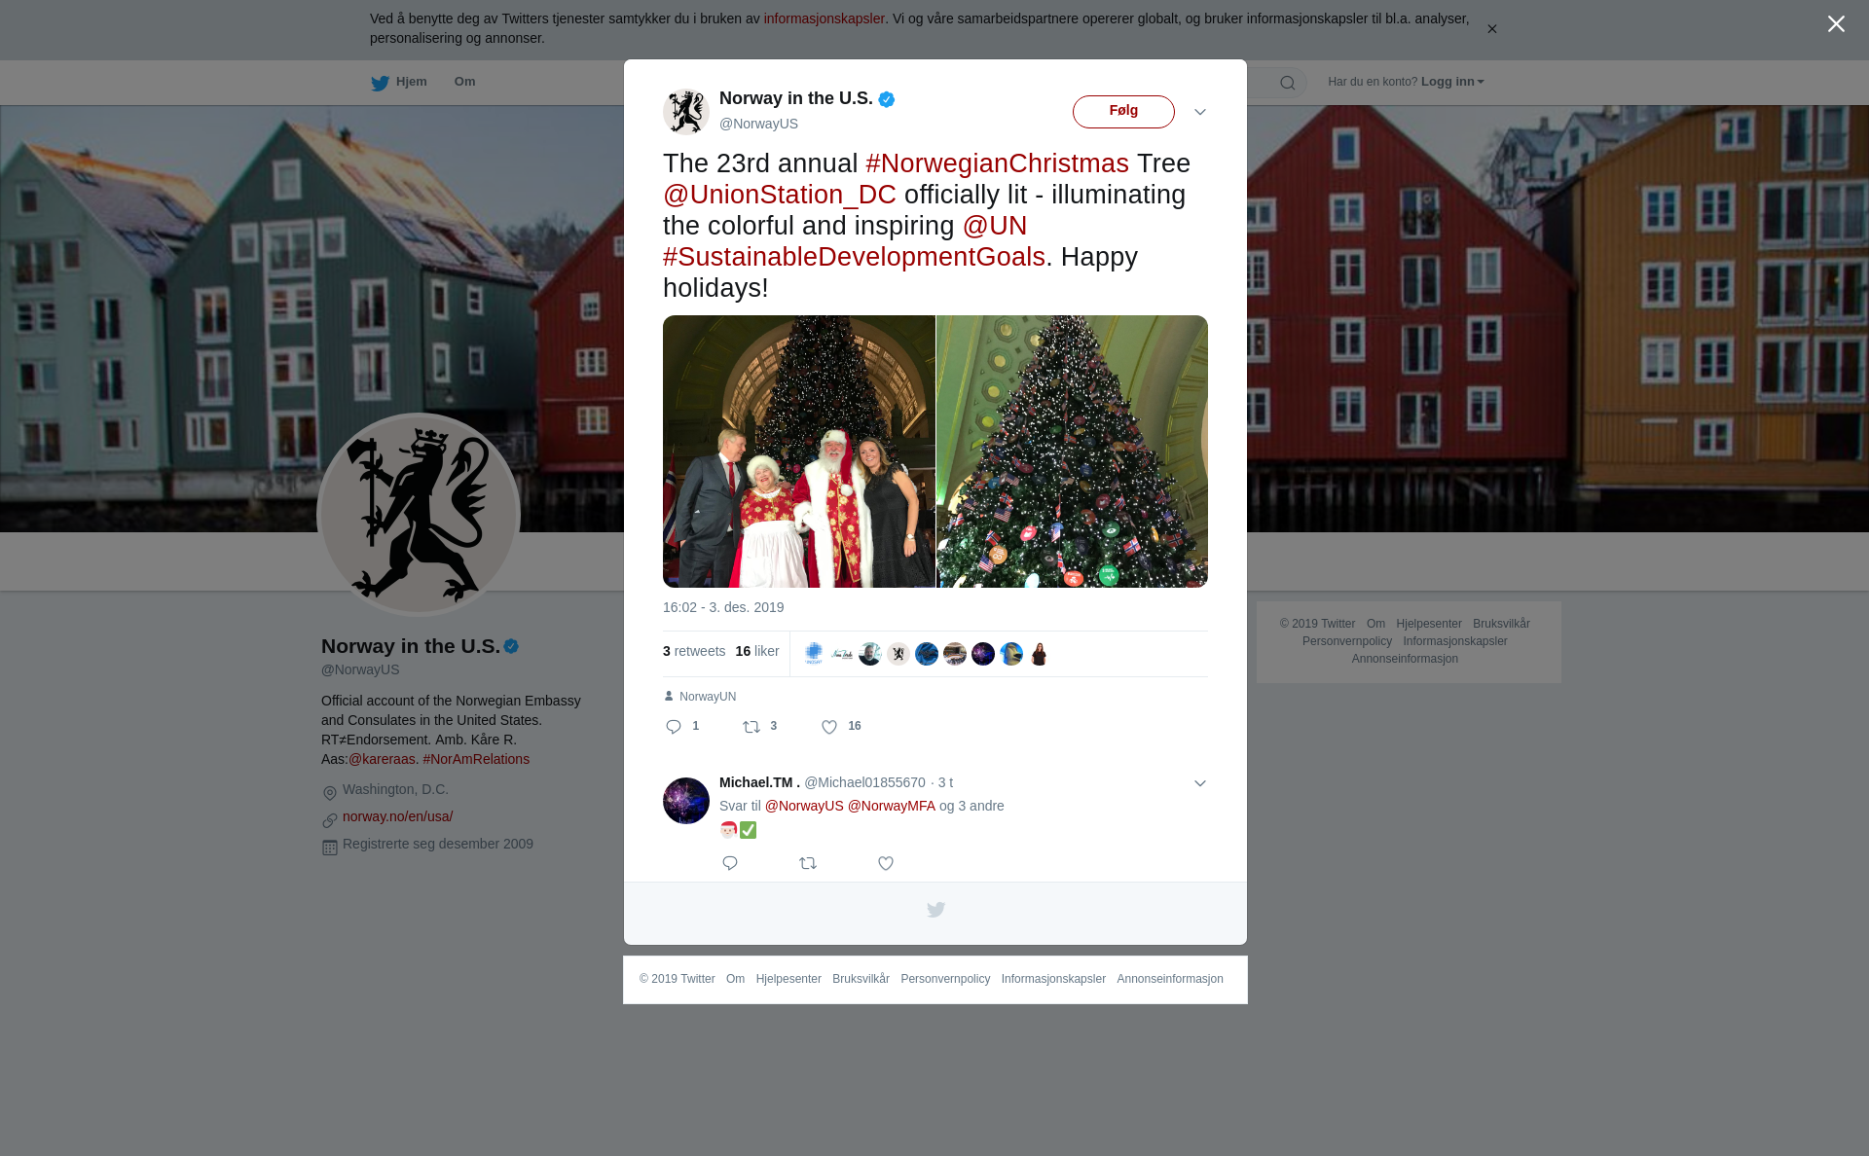The width and height of the screenshot is (1869, 1156).
Task: Click the fifth liker avatar in the row
Action: (927, 654)
